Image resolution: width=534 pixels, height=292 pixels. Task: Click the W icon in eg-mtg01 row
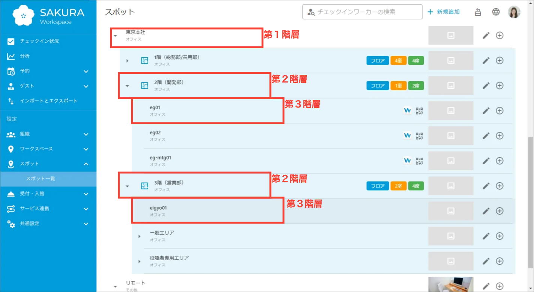pos(407,161)
